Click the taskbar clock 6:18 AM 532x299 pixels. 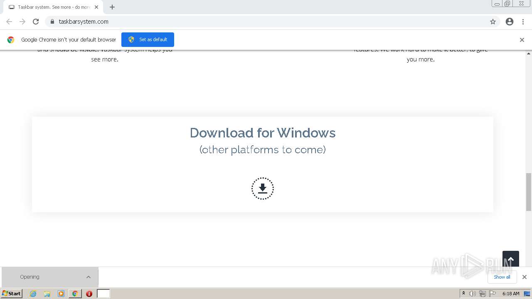point(511,294)
